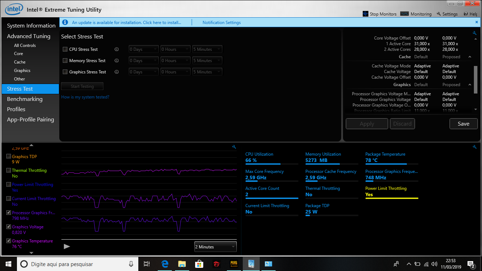Viewport: 482px width, 271px height.
Task: Enable the Memory Stress Test checkbox
Action: point(65,61)
